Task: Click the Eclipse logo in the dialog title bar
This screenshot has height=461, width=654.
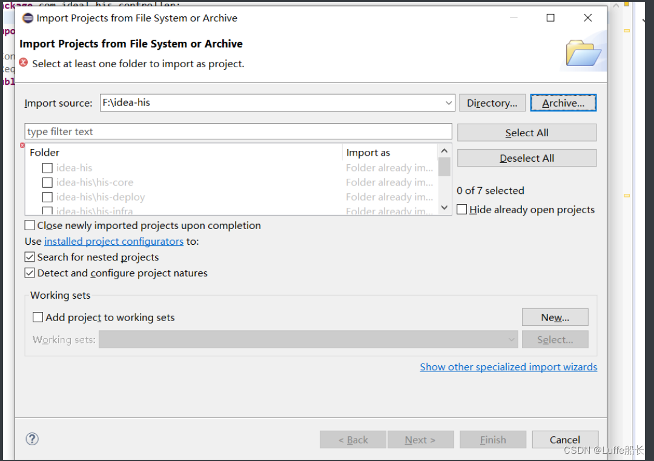Action: (27, 18)
